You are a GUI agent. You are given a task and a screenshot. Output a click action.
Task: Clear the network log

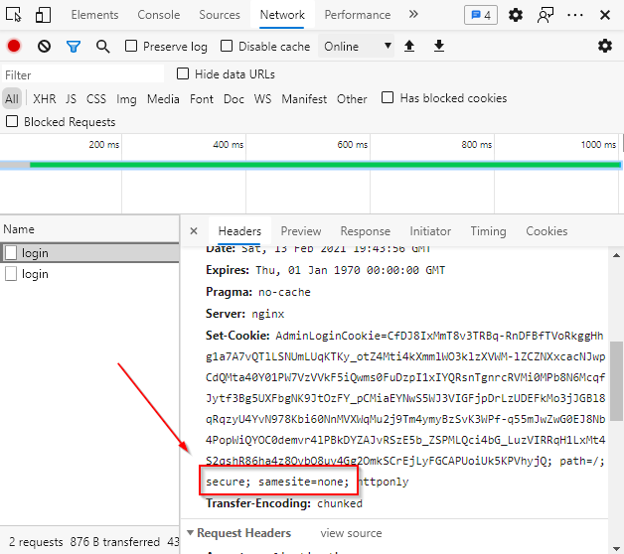pyautogui.click(x=44, y=46)
